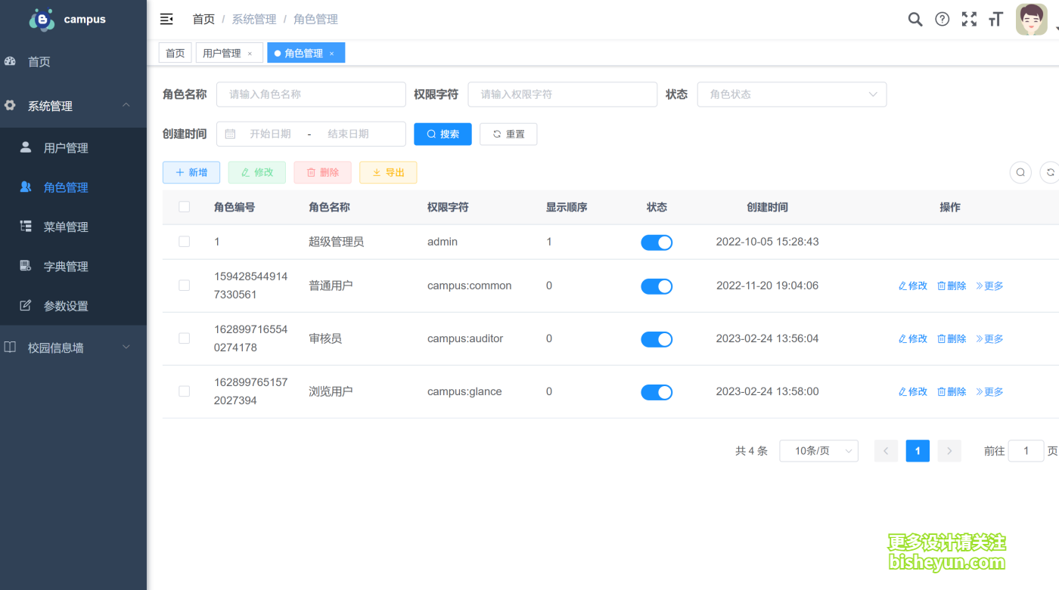Open 更多 options for 浏览用户

point(989,391)
